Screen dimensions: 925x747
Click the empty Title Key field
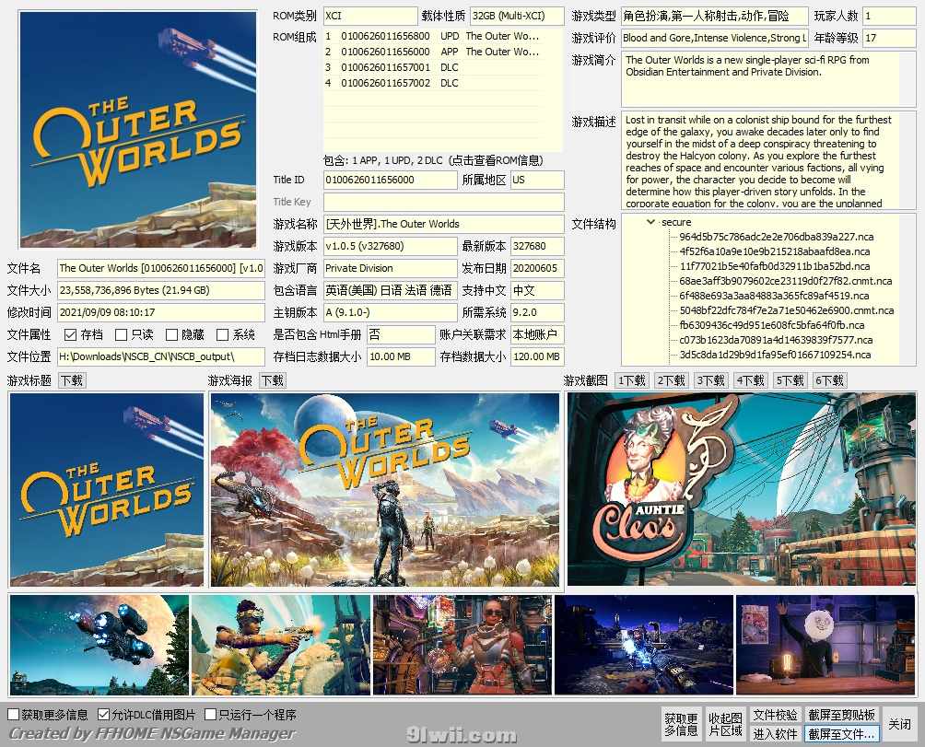[x=444, y=203]
